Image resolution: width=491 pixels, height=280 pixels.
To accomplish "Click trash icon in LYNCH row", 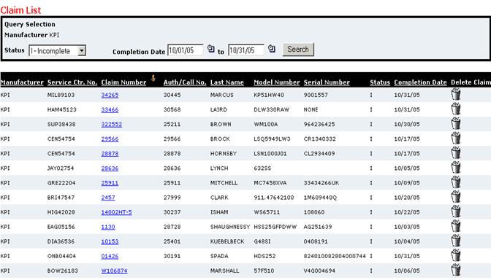I will click(x=456, y=168).
